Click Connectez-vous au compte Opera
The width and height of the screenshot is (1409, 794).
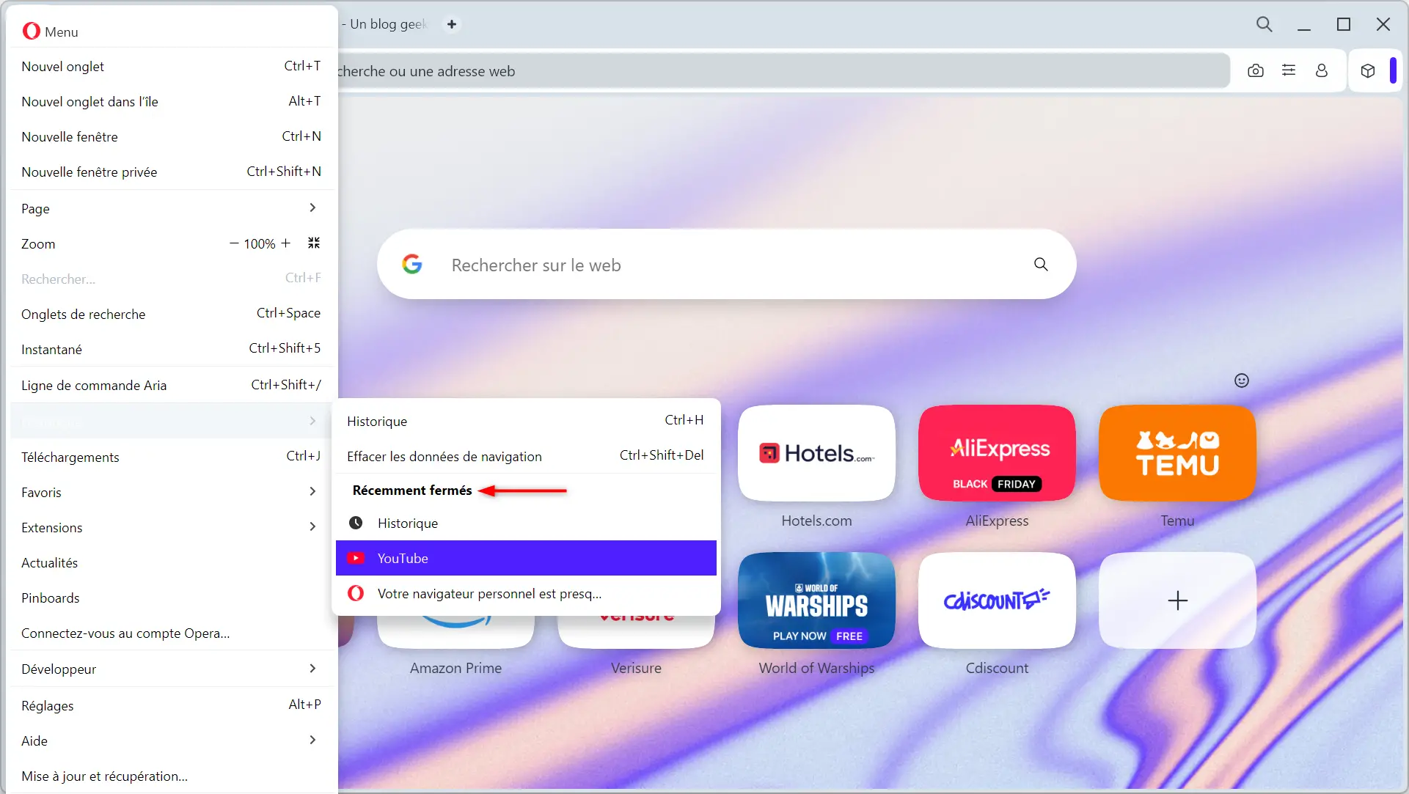click(x=172, y=633)
